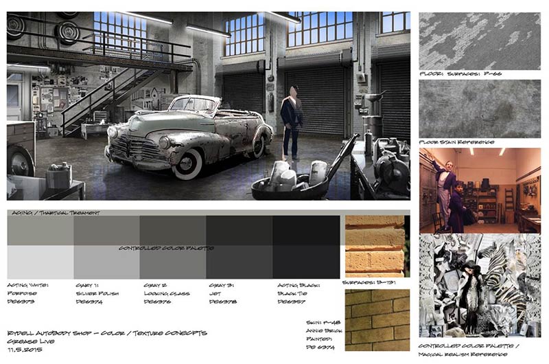The height and width of the screenshot is (364, 549).
Task: Click the 'DE6373' paint code
Action: point(21,302)
